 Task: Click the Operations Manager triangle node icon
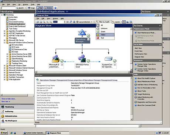82,33
